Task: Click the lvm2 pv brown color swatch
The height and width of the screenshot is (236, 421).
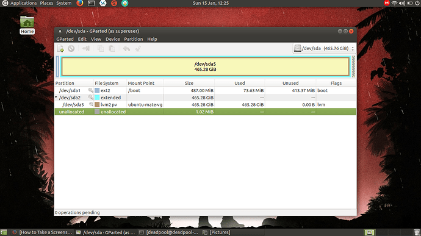Action: point(97,104)
